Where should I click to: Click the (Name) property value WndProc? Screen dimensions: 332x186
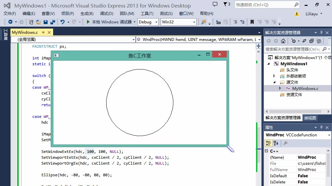[307, 157]
